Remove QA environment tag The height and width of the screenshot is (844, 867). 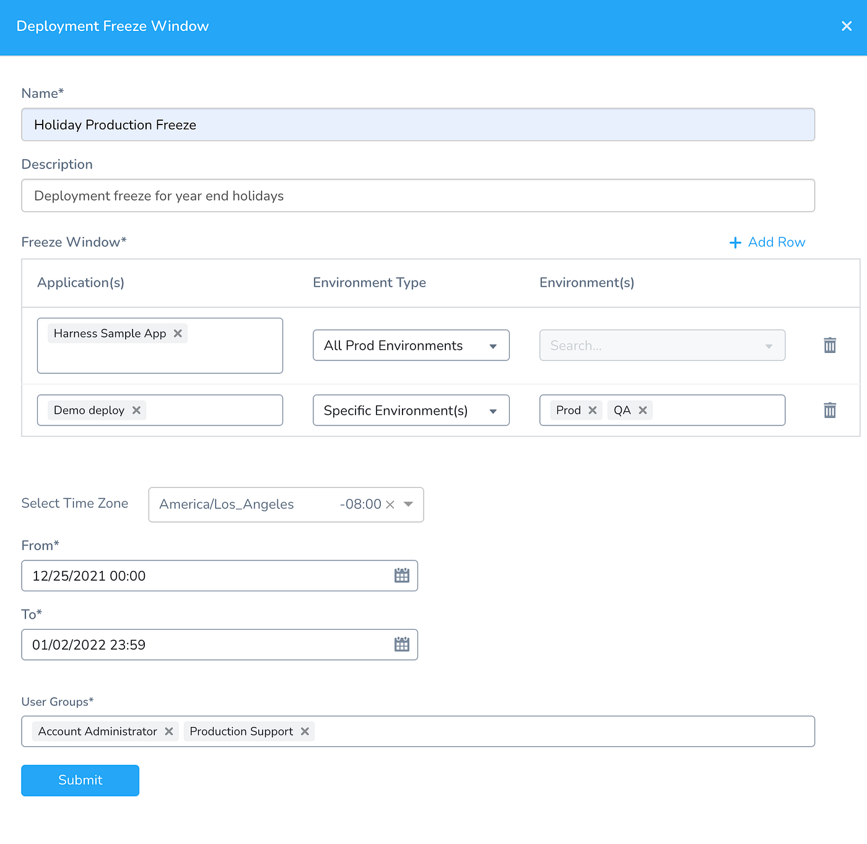(x=643, y=410)
